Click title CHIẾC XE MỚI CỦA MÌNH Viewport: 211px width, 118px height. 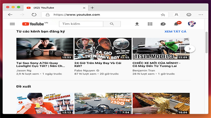156,65
